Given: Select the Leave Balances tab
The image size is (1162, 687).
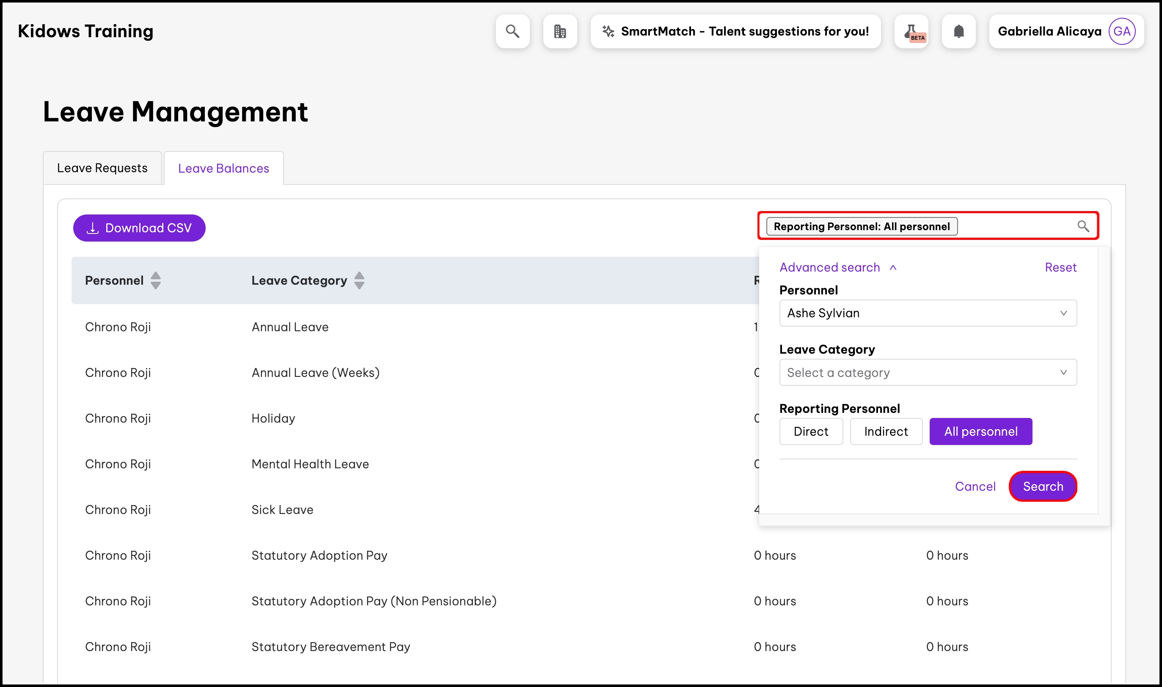Looking at the screenshot, I should 223,168.
